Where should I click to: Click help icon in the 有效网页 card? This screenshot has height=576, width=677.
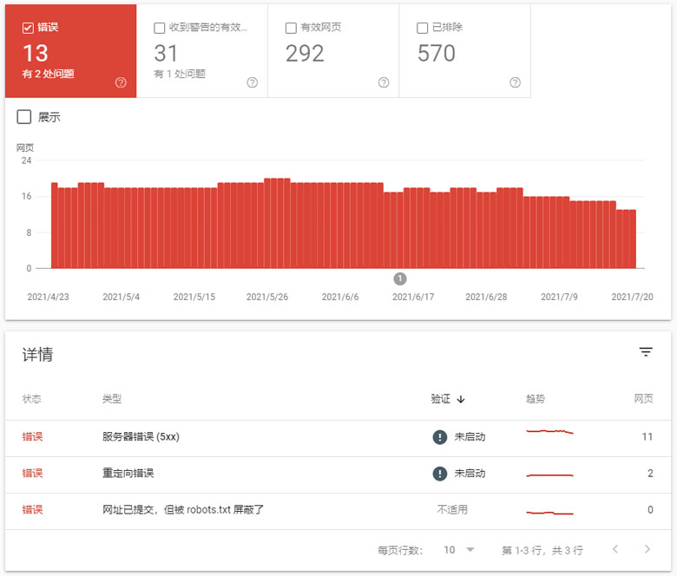pos(384,83)
